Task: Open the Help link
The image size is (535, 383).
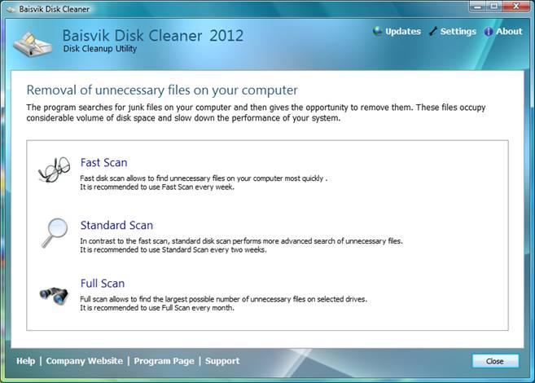Action: click(x=25, y=361)
